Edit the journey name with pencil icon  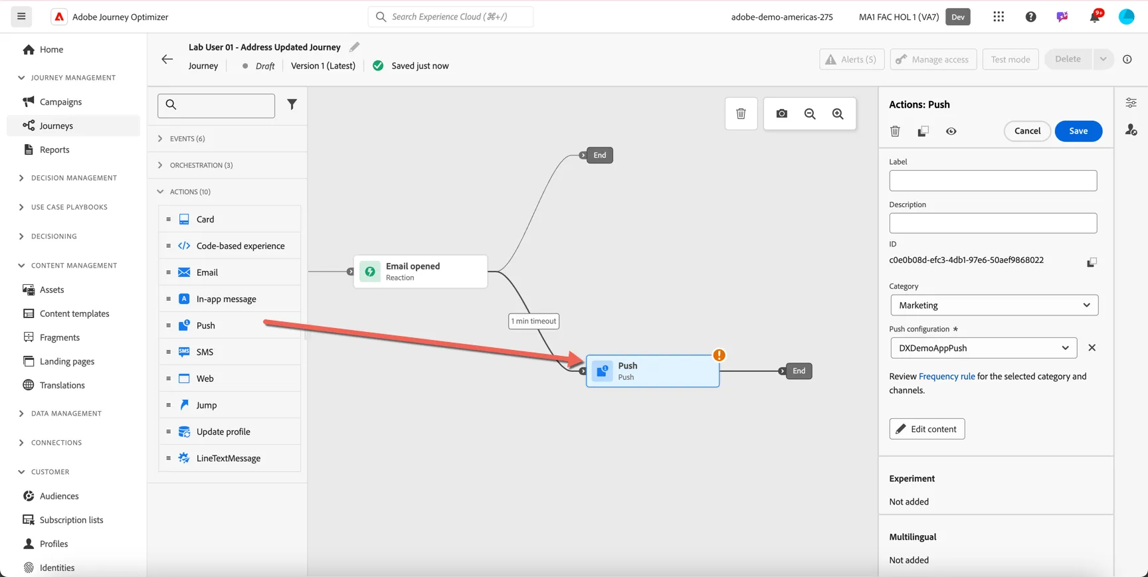[x=355, y=46]
